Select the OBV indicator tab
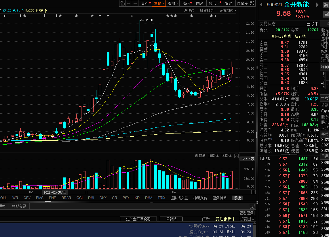 pyautogui.click(x=27, y=198)
